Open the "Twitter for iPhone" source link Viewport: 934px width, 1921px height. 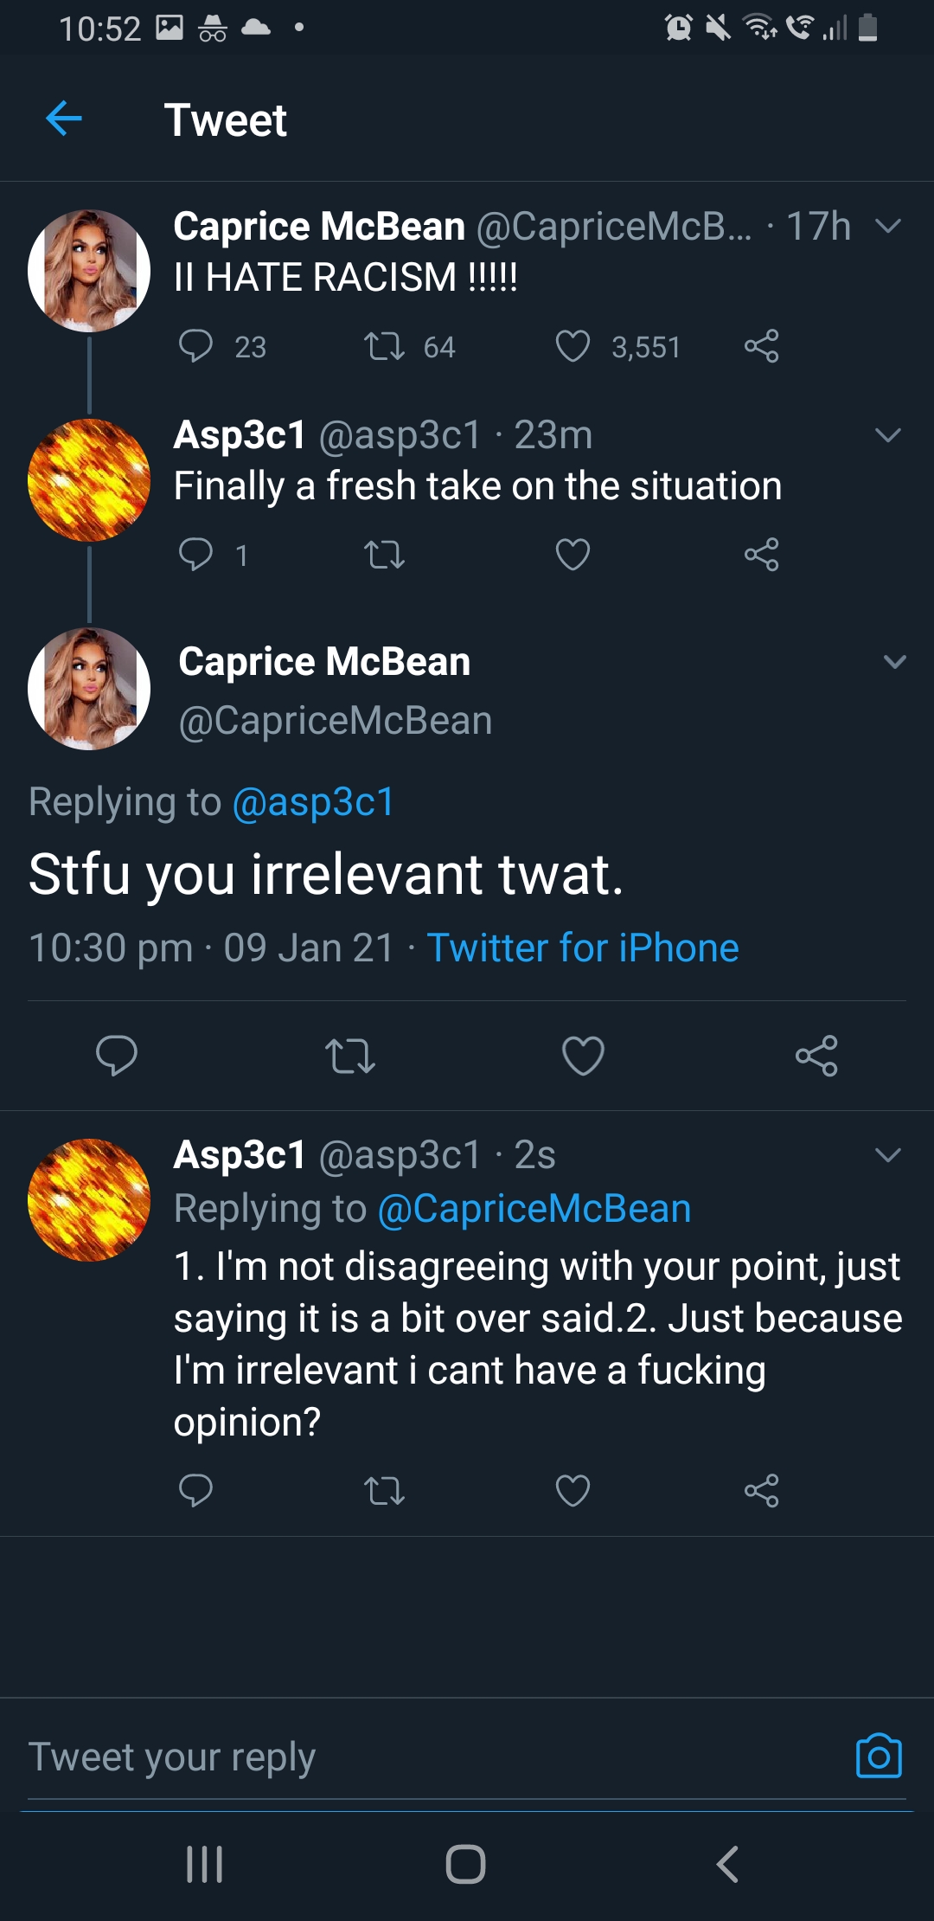(583, 948)
